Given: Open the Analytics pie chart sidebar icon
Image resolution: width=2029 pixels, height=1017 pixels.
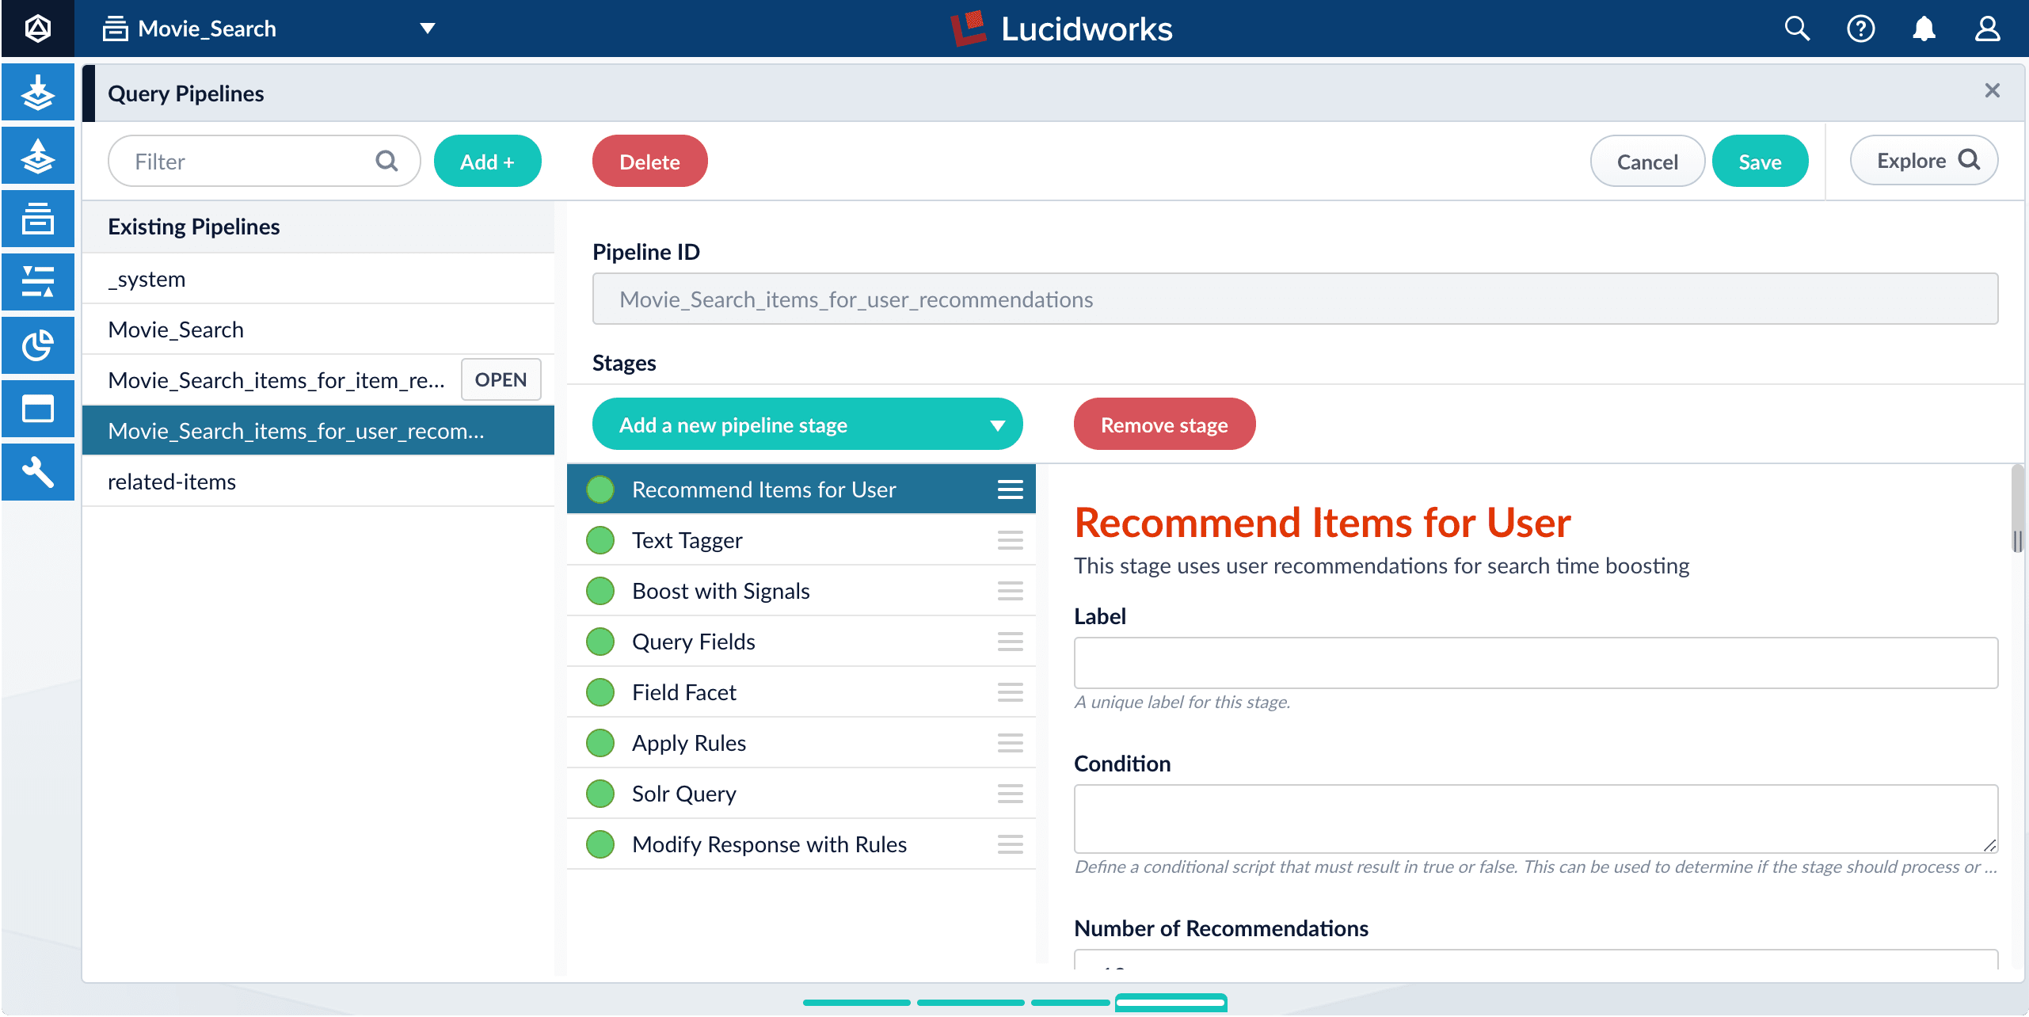Looking at the screenshot, I should tap(37, 346).
